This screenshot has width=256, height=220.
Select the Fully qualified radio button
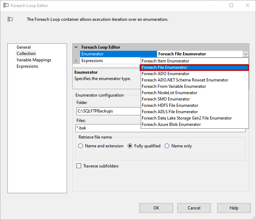pos(130,146)
